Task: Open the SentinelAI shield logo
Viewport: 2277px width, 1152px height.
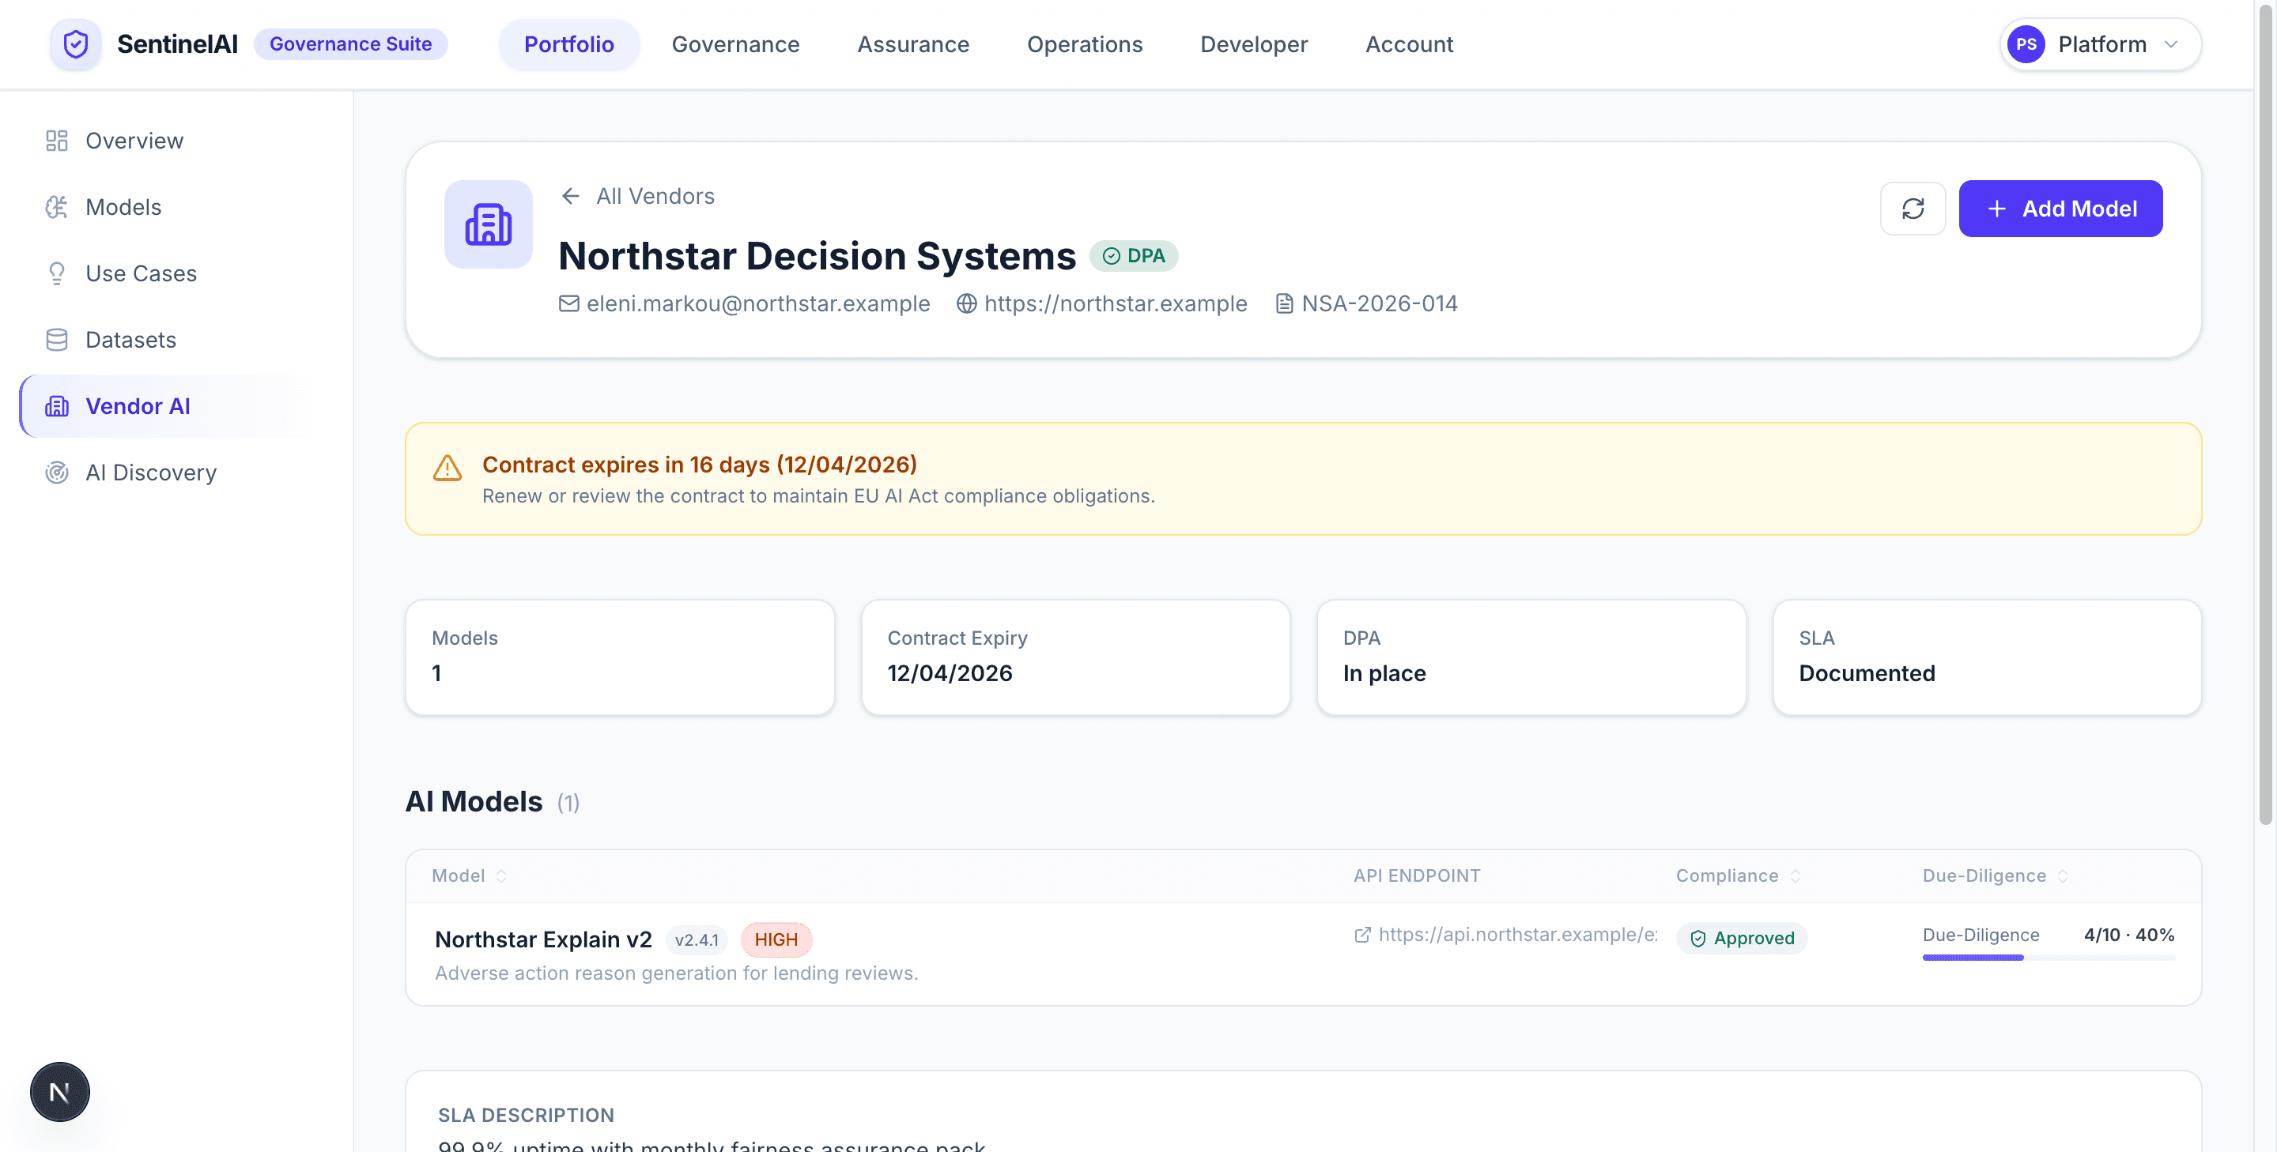Action: click(75, 43)
